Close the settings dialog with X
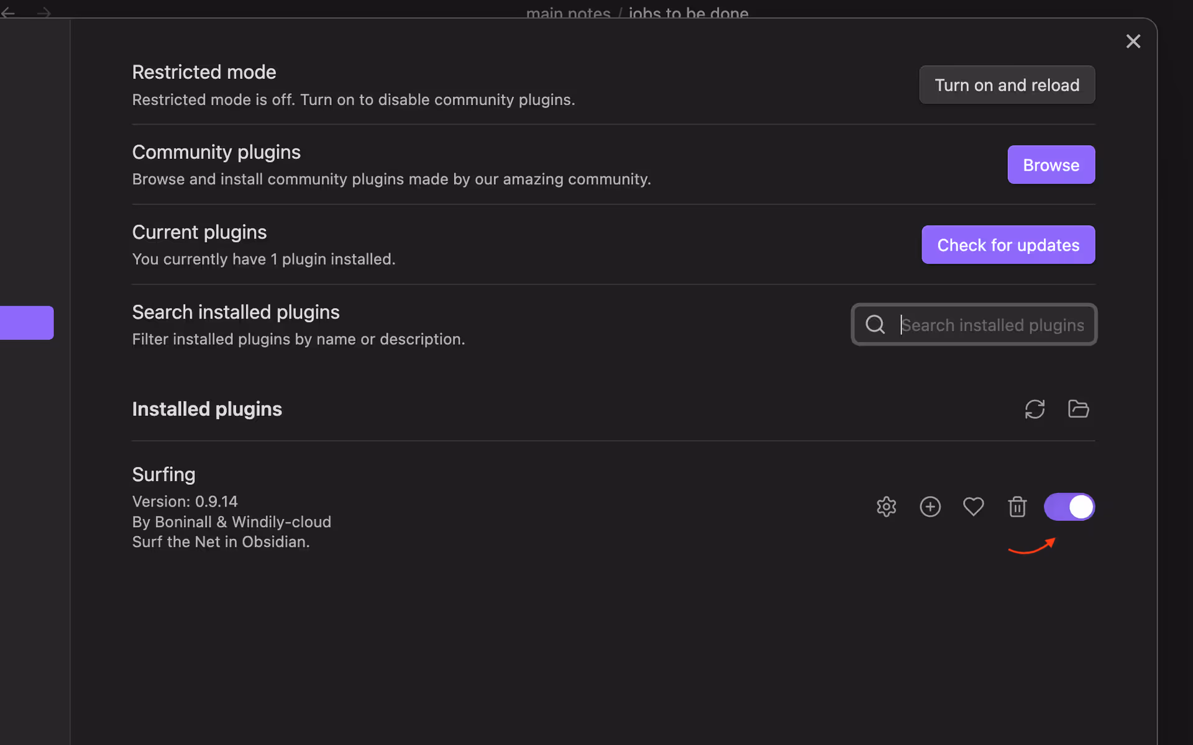1193x745 pixels. pos(1133,41)
